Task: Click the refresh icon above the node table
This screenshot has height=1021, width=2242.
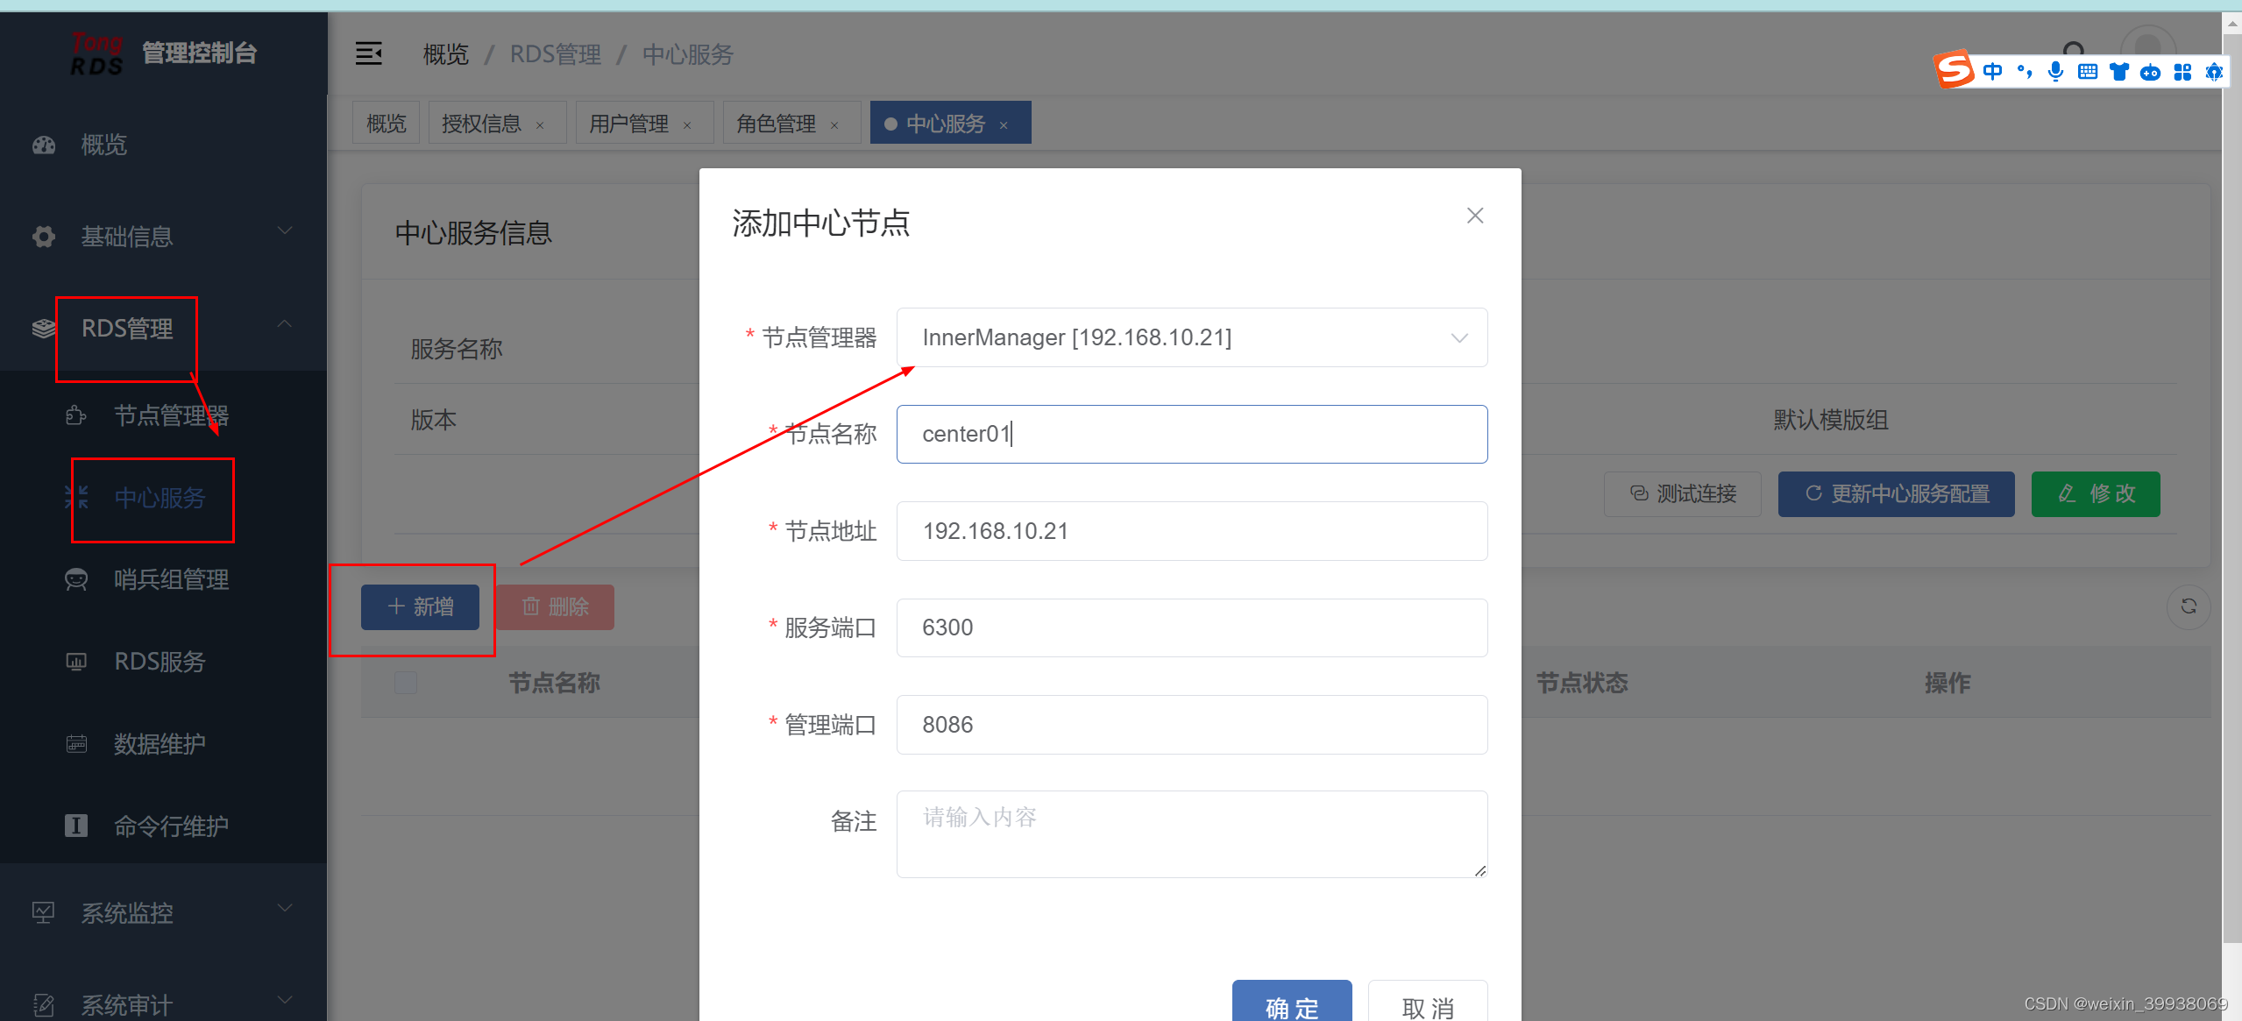Action: [2189, 606]
